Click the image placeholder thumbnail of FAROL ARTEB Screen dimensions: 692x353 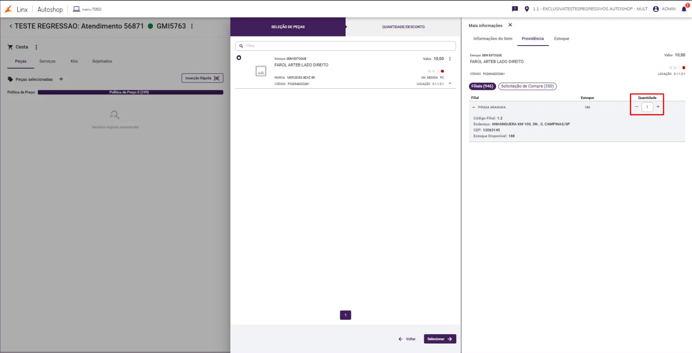click(x=261, y=71)
